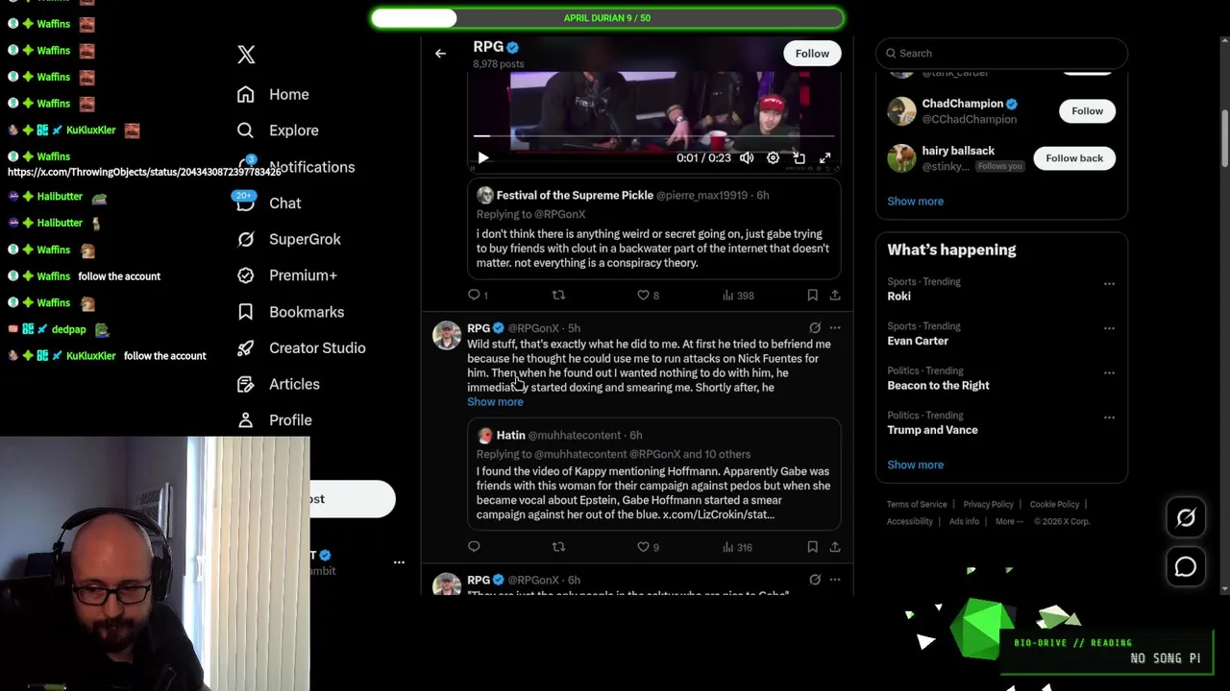Click the Creator Studio rocket icon
The image size is (1230, 691).
246,347
